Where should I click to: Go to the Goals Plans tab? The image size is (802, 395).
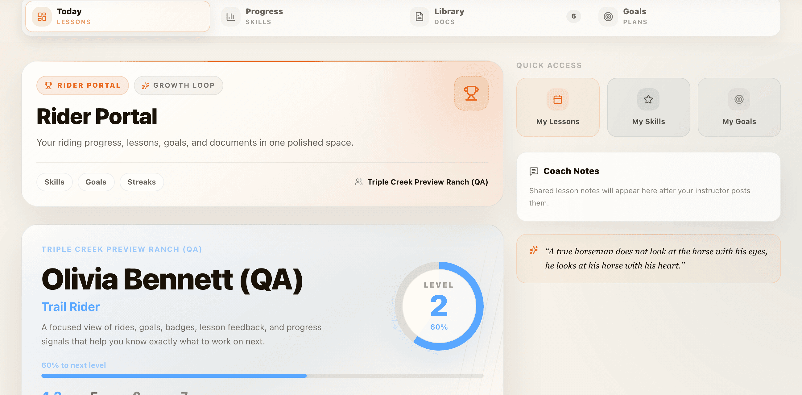pyautogui.click(x=684, y=16)
